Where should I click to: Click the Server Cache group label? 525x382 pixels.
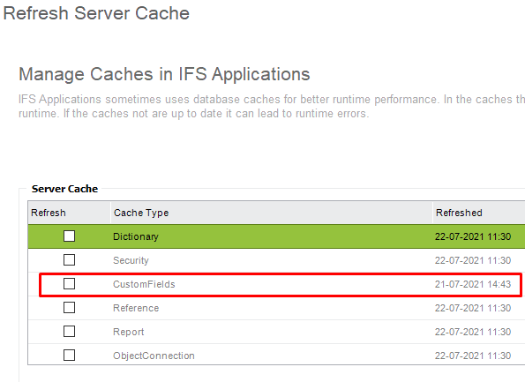pyautogui.click(x=64, y=189)
